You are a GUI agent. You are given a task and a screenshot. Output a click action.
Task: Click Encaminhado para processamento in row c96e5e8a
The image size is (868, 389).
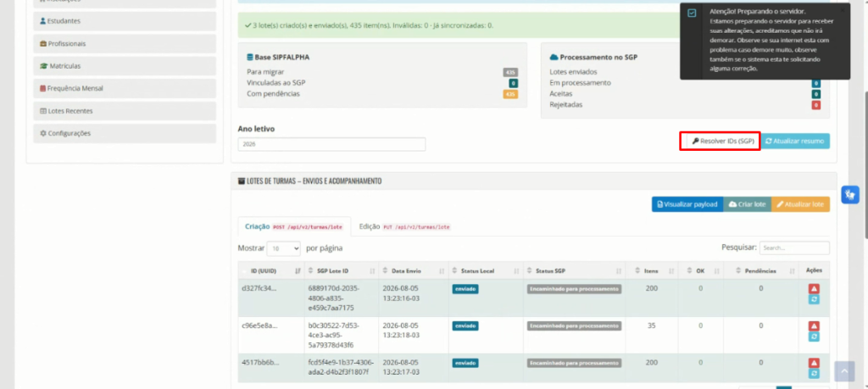574,326
